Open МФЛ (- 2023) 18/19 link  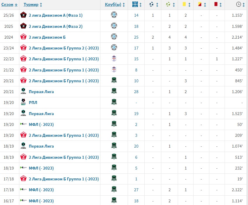point(41,168)
